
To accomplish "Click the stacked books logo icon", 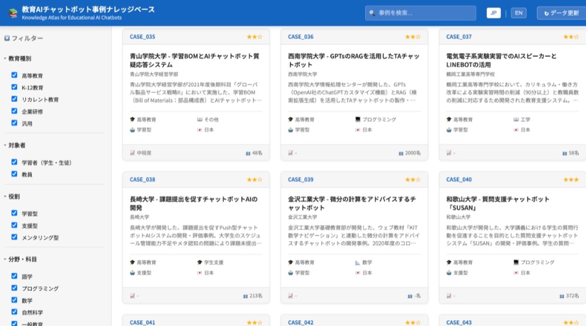I will (13, 13).
